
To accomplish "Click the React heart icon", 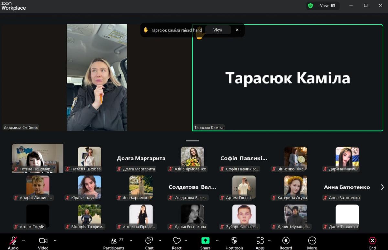I will pos(177,241).
